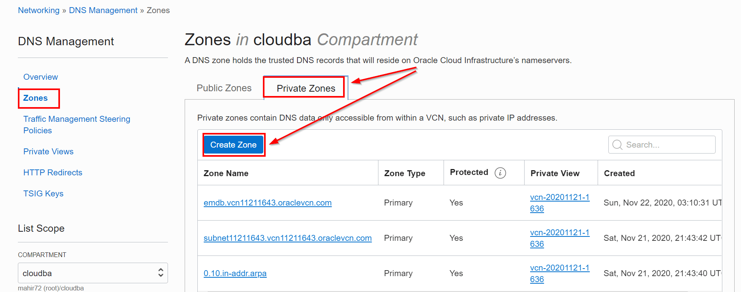Click the Search input field
741x292 pixels.
[x=667, y=144]
